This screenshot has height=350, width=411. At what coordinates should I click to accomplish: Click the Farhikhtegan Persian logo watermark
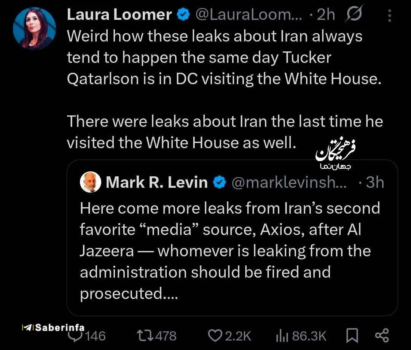[x=335, y=154]
